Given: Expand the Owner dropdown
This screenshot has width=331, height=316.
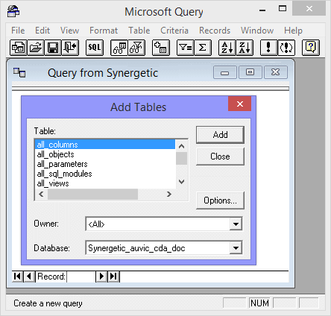Looking at the screenshot, I should coord(236,224).
